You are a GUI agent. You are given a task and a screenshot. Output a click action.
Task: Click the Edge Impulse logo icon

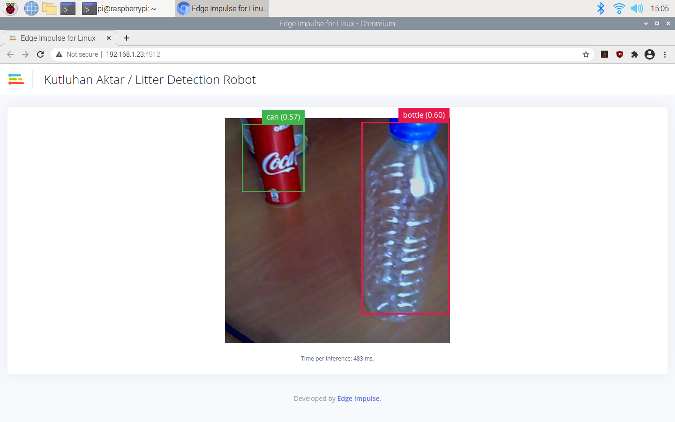(16, 79)
